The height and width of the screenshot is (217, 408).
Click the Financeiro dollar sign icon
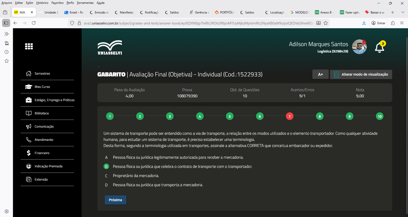pyautogui.click(x=29, y=153)
